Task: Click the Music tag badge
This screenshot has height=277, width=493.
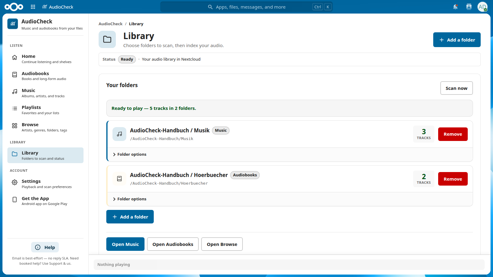Action: 221,130
